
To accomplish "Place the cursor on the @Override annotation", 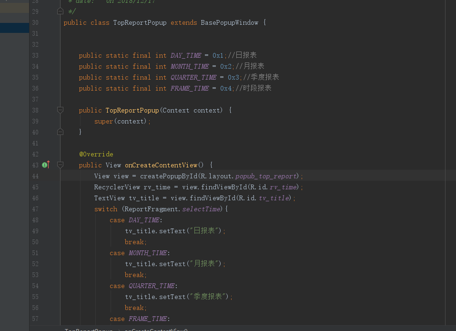I will click(96, 154).
